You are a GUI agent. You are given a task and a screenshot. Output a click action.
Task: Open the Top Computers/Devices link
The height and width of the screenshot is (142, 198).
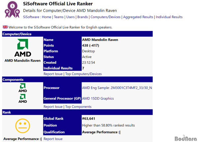coord(83,74)
